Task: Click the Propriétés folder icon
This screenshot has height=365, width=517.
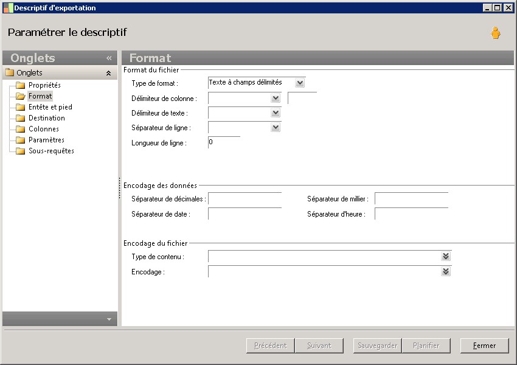Action: point(21,85)
